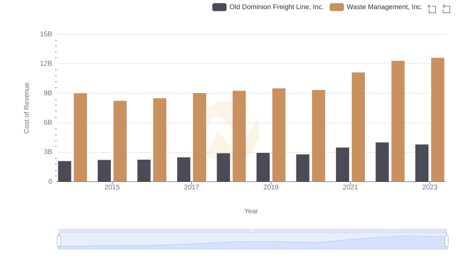Click the 0 y-axis label
Image resolution: width=457 pixels, height=263 pixels.
point(50,181)
